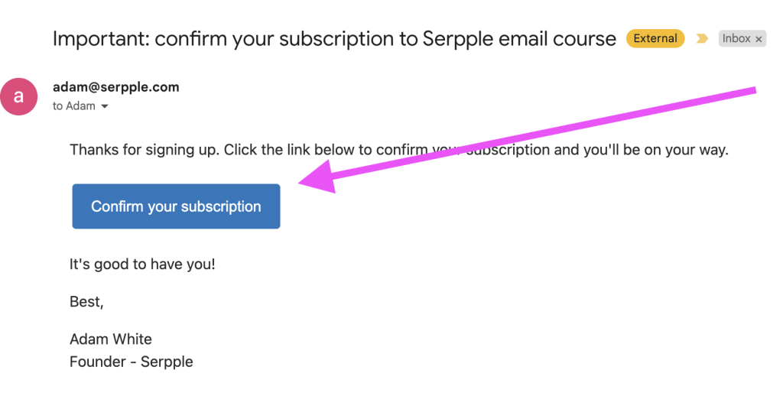The image size is (783, 409).
Task: Remove the Inbox label with its x
Action: tap(759, 39)
